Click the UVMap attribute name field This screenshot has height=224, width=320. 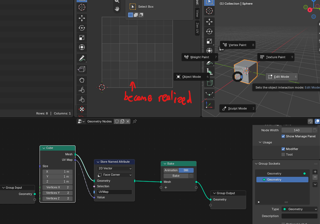pyautogui.click(x=115, y=192)
